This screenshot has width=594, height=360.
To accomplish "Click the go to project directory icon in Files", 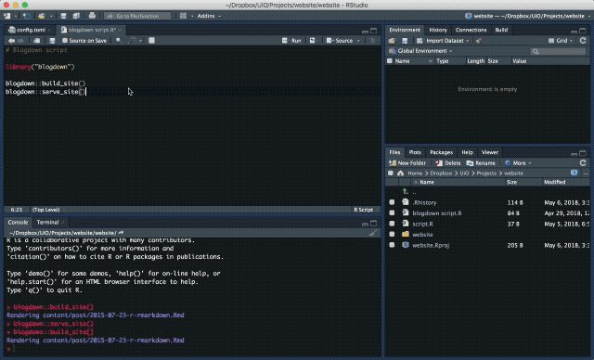I will [x=575, y=173].
